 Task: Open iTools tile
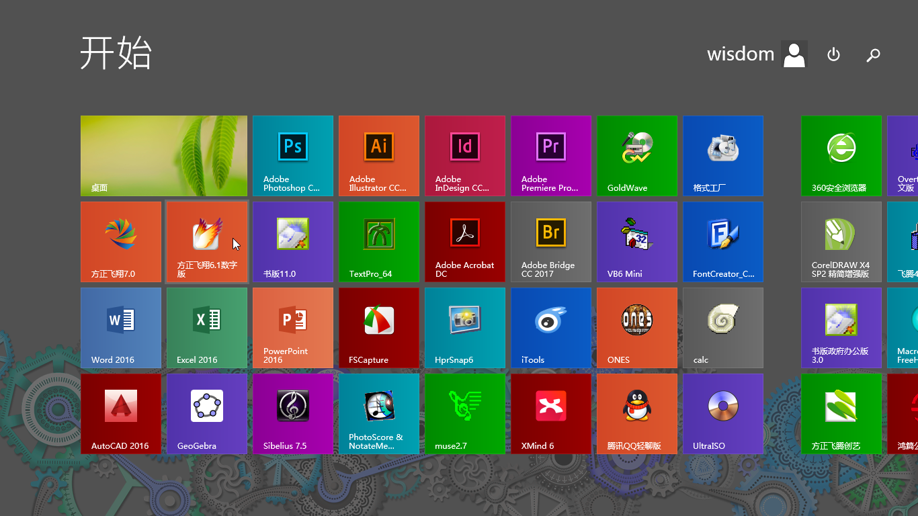(x=551, y=328)
